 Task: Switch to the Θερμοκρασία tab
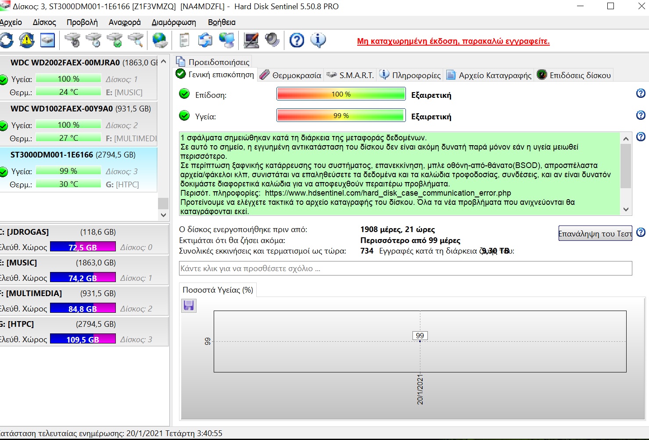[x=291, y=75]
